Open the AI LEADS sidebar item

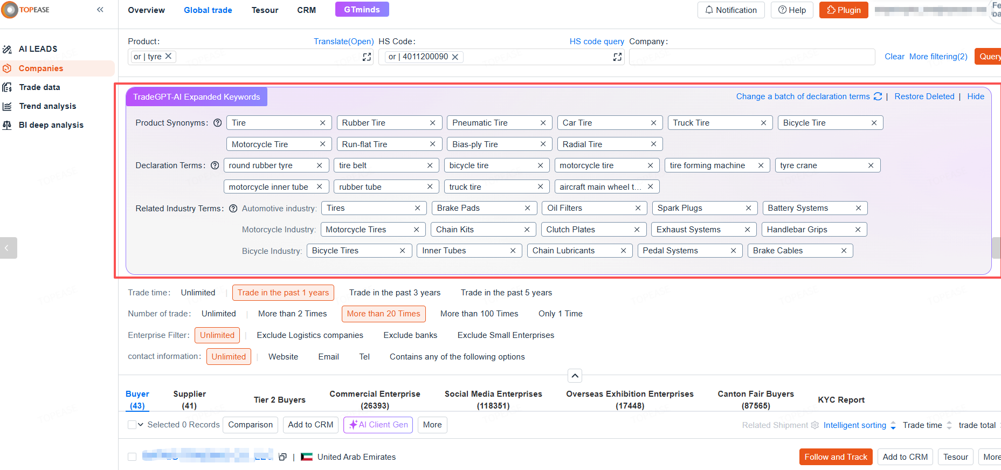click(x=37, y=49)
